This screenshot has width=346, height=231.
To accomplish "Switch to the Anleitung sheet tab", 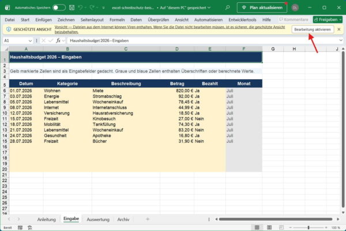I will click(x=46, y=219).
